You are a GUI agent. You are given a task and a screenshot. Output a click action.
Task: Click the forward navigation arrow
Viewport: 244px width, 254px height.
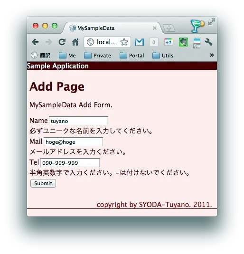48,42
